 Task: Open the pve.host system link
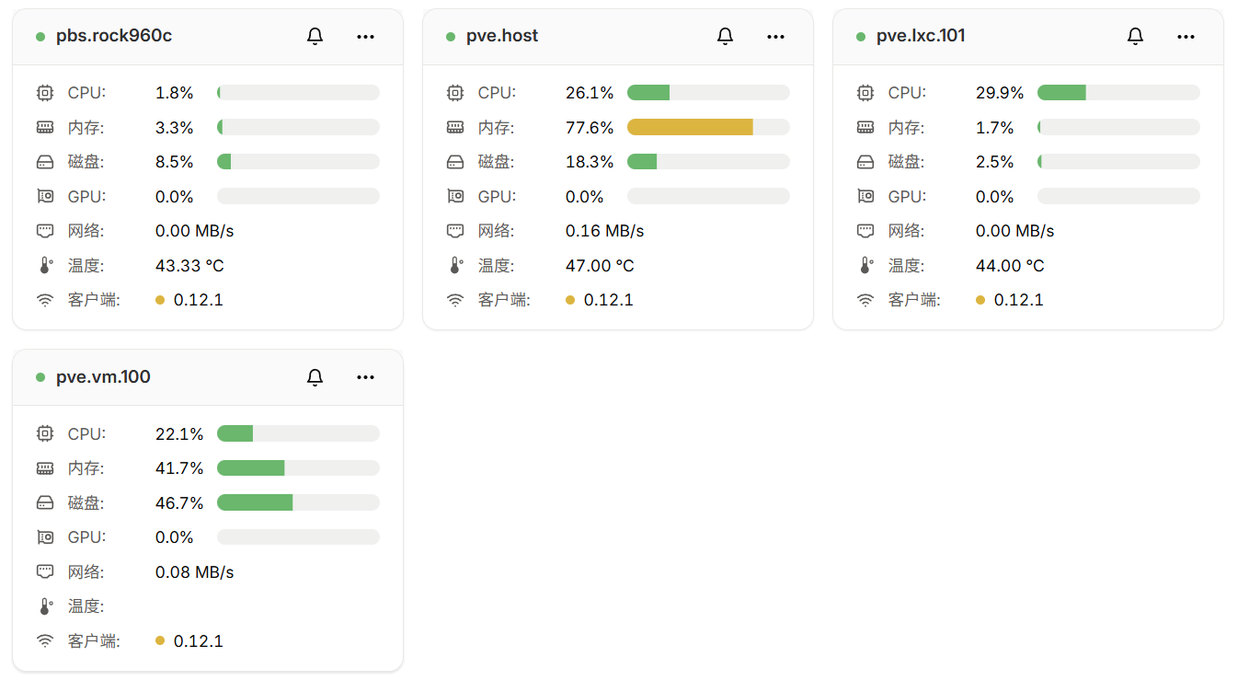[x=502, y=36]
